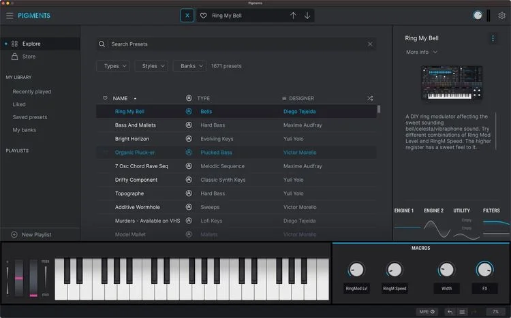Clear the search field with X
This screenshot has height=318, width=511.
[x=370, y=44]
